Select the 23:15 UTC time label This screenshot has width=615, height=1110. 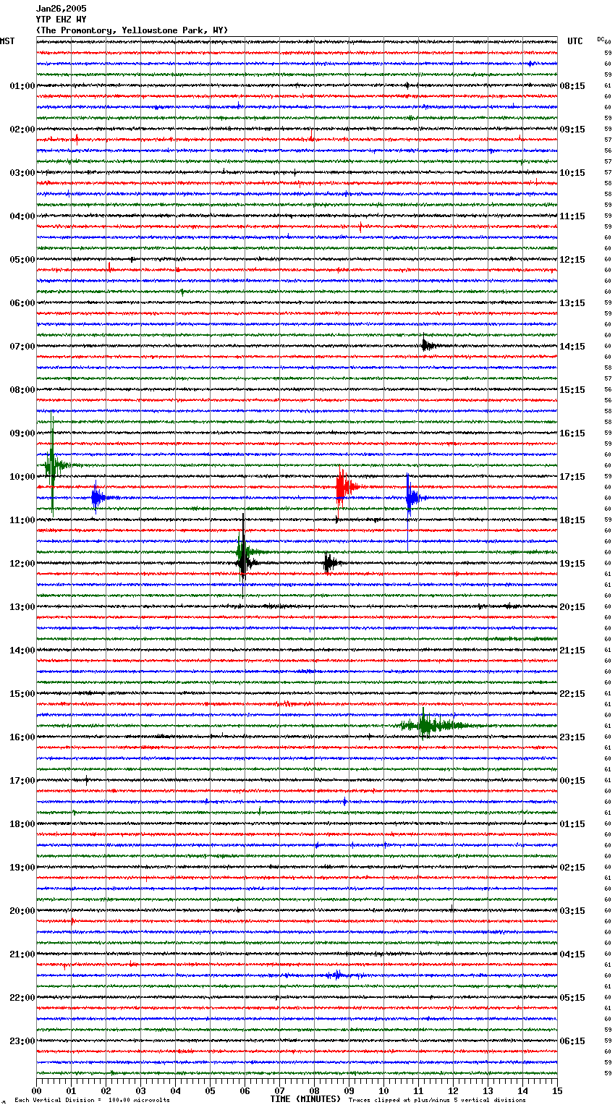(x=572, y=737)
